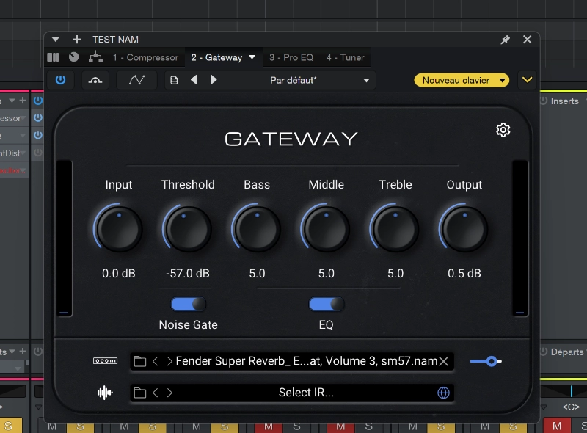Toggle Inserts power in mixer
The image size is (587, 433).
(544, 101)
